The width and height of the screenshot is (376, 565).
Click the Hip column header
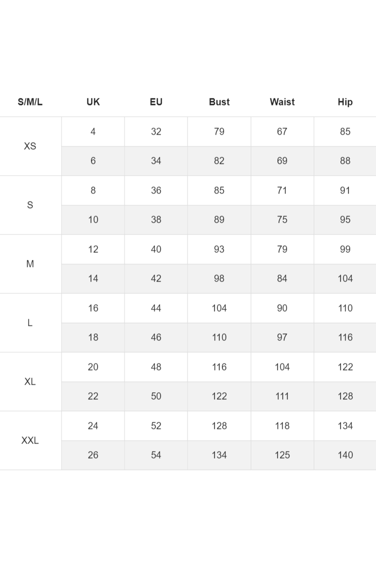(x=345, y=102)
